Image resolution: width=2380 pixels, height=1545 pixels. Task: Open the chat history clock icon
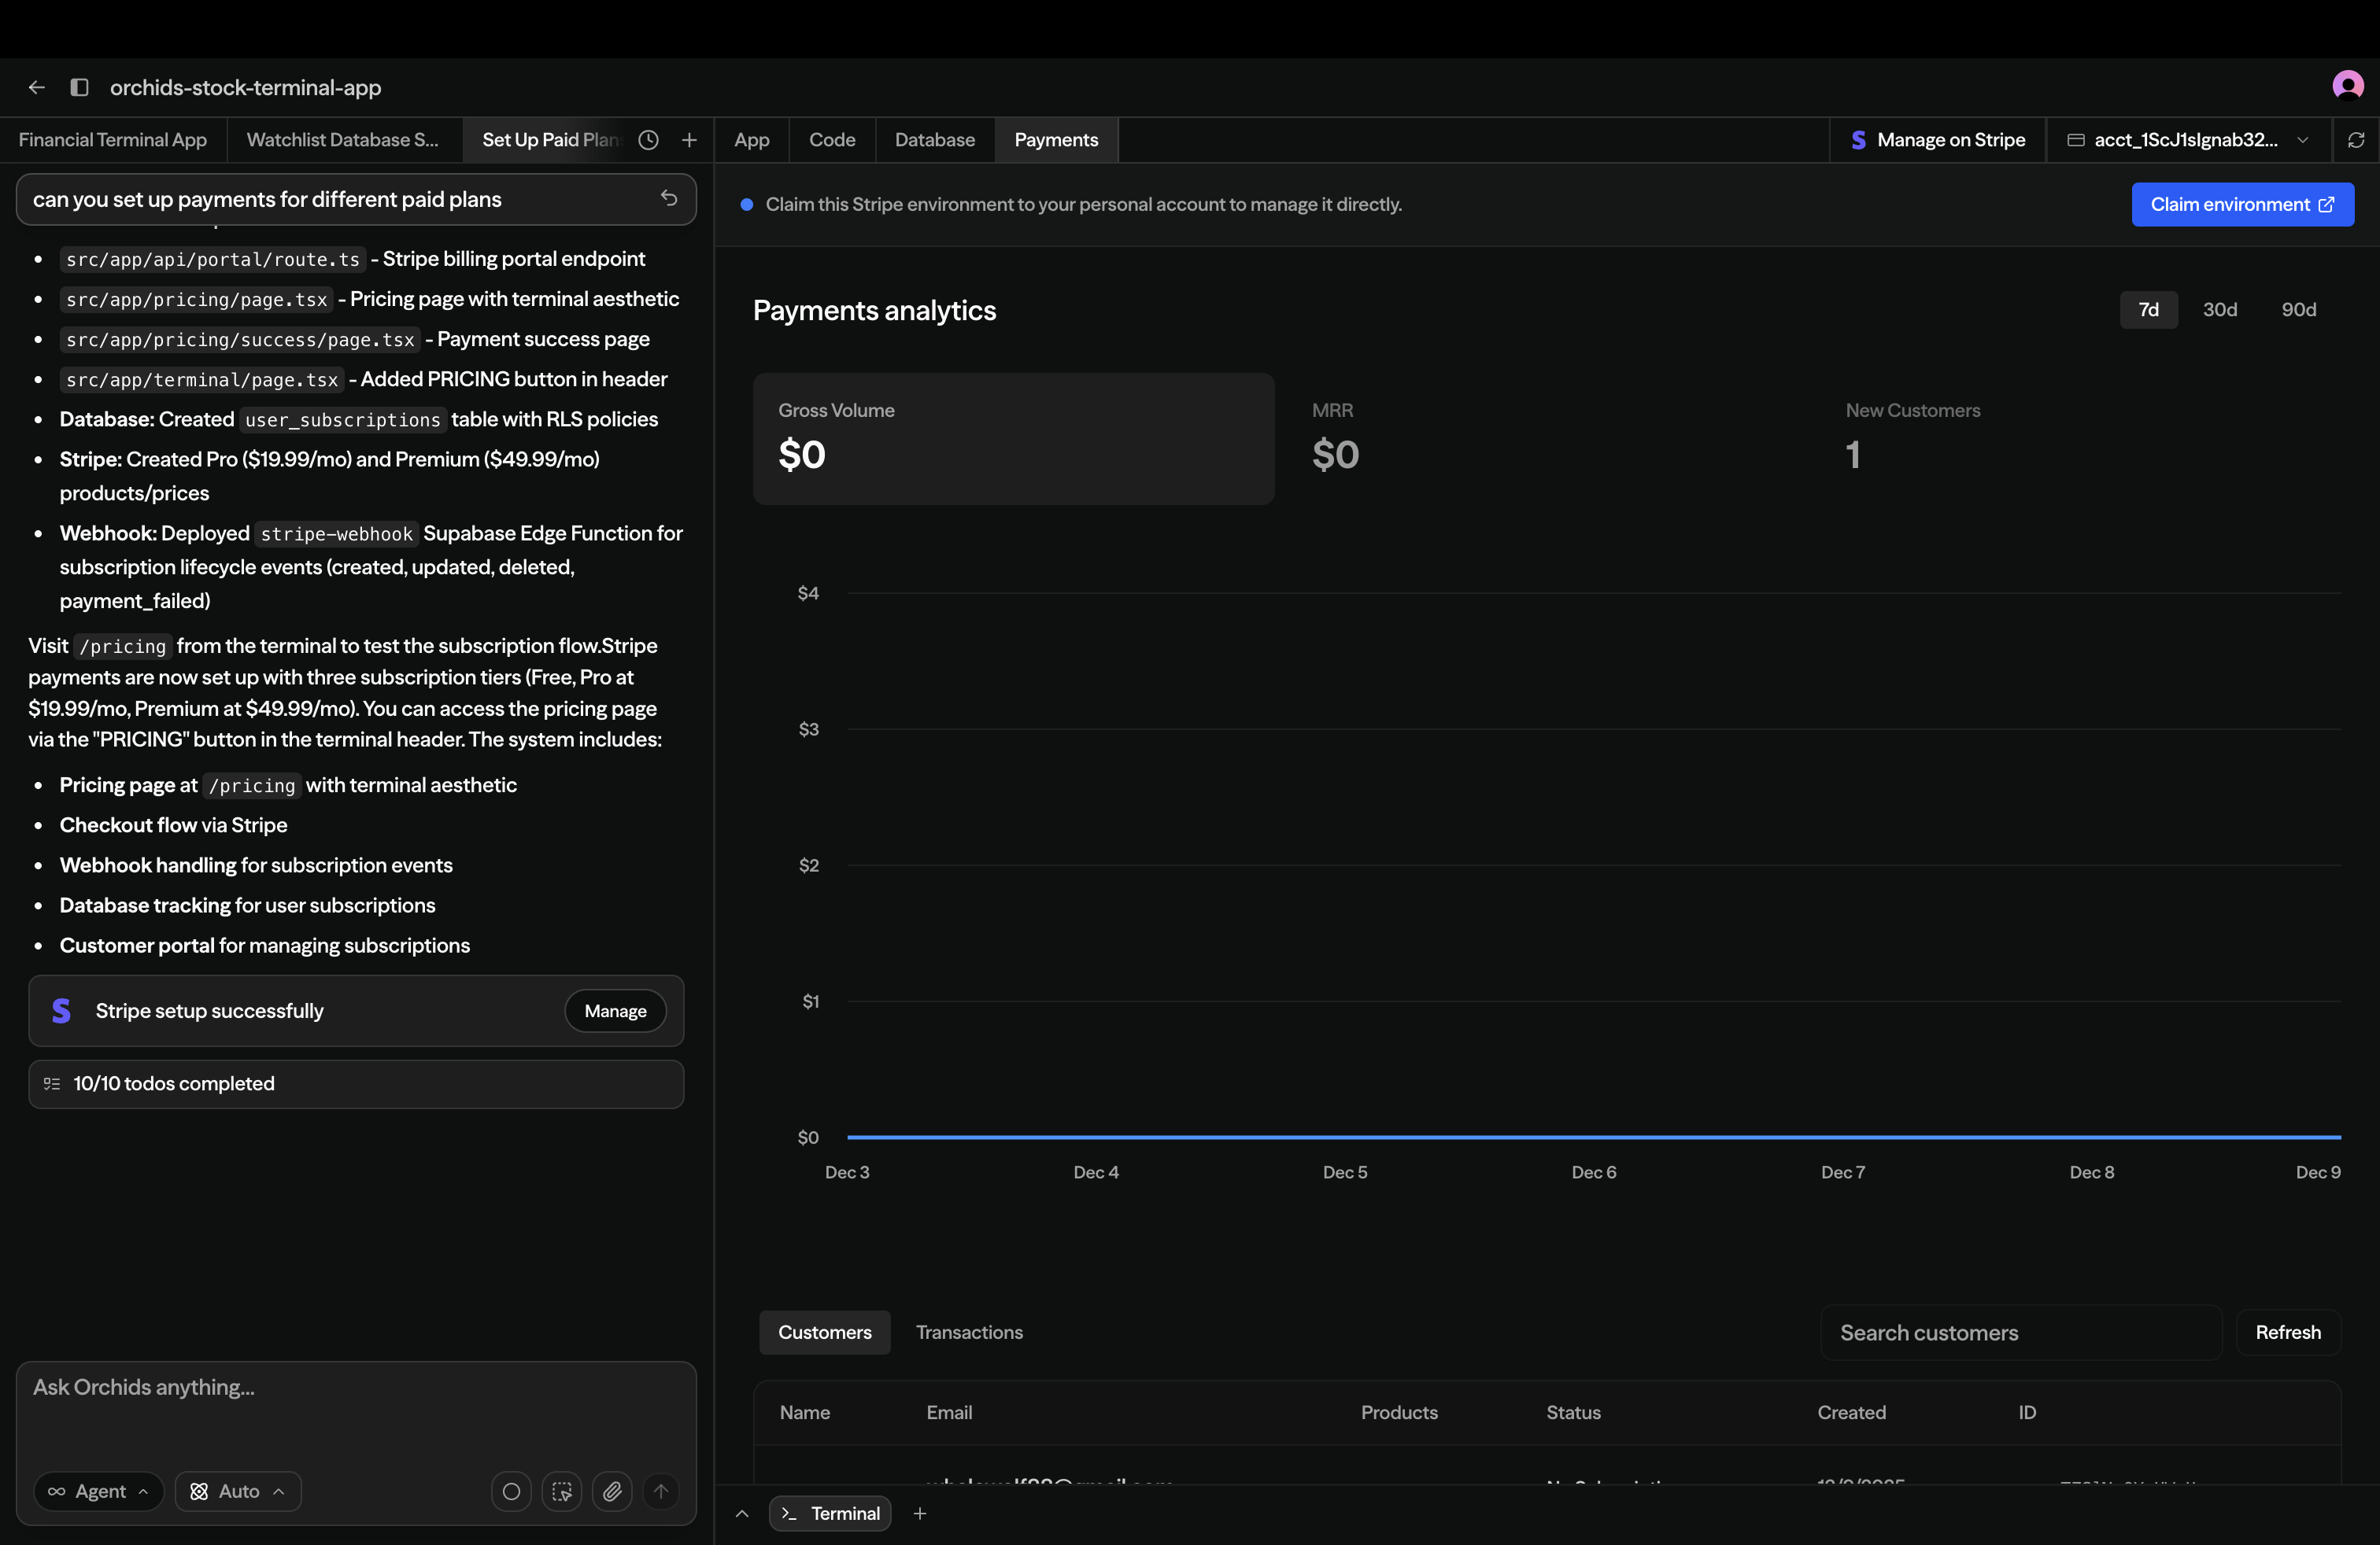pos(648,141)
